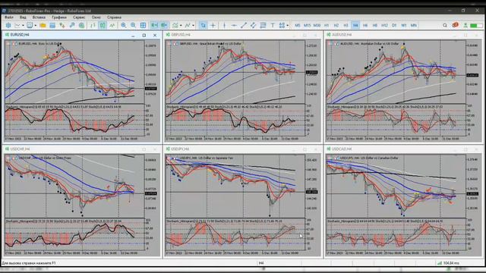Click the green globe toolbar icon
Viewport: 486px width, 273px height.
[81, 25]
